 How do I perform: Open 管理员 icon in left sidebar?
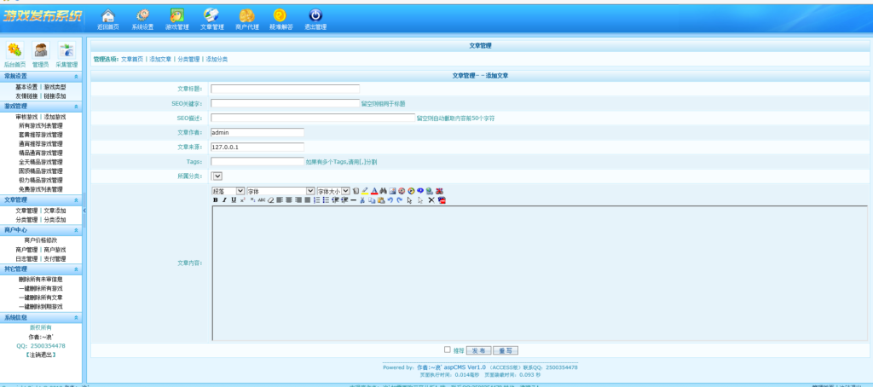[40, 53]
